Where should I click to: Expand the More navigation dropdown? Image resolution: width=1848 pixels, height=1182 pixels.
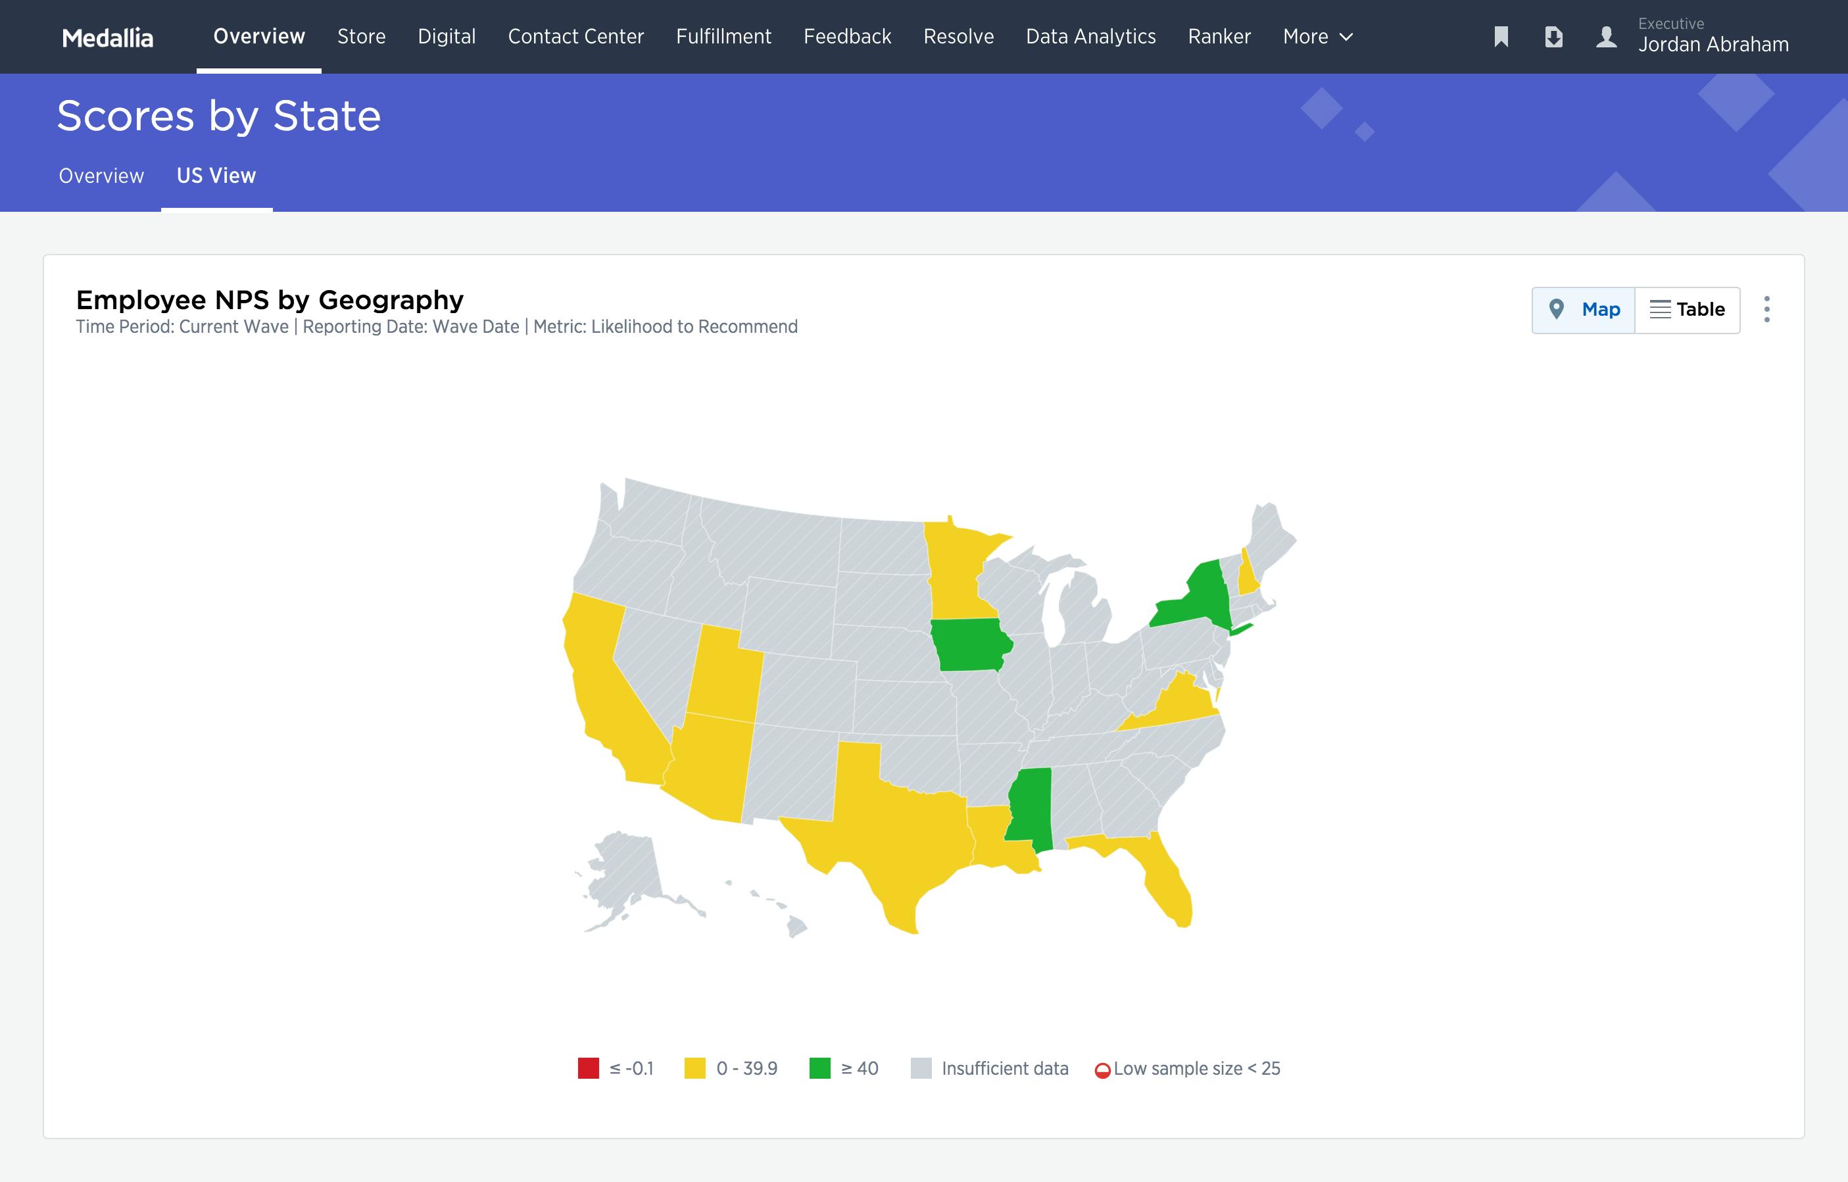pyautogui.click(x=1318, y=37)
